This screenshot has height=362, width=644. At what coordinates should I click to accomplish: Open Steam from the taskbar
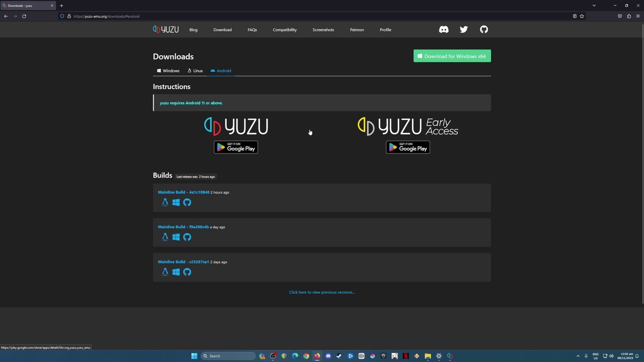tap(339, 356)
